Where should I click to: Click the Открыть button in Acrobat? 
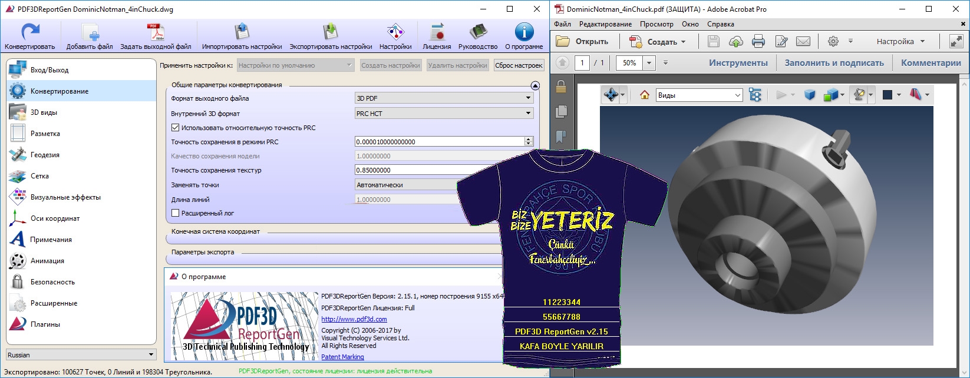pyautogui.click(x=582, y=42)
